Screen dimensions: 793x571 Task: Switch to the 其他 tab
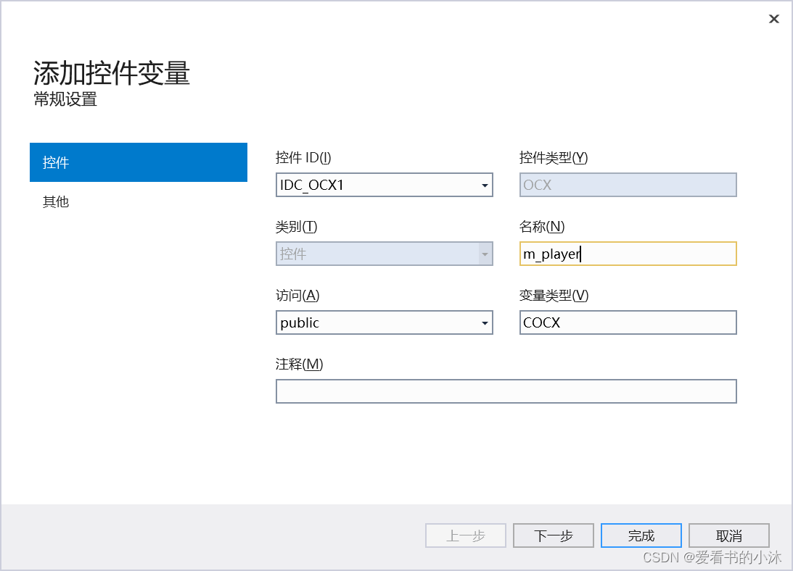pyautogui.click(x=56, y=201)
